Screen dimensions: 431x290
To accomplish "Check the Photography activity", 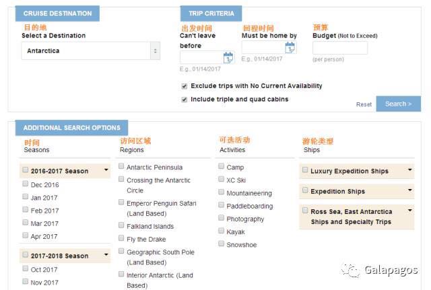I will (221, 218).
